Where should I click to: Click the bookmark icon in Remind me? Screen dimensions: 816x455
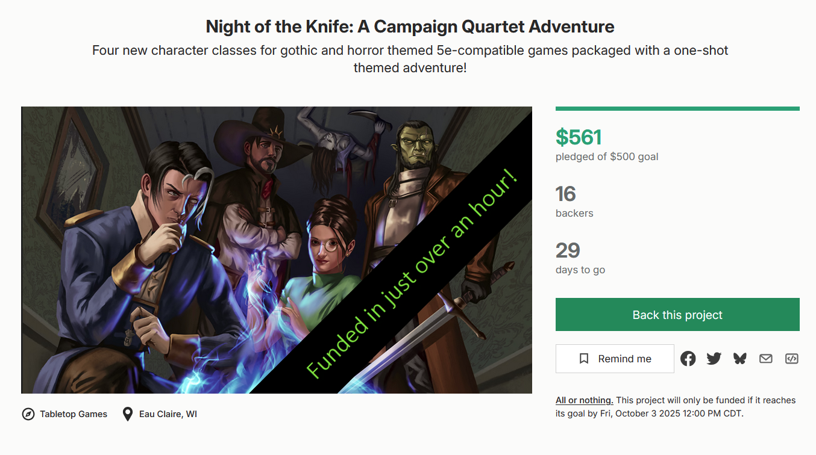pyautogui.click(x=583, y=359)
